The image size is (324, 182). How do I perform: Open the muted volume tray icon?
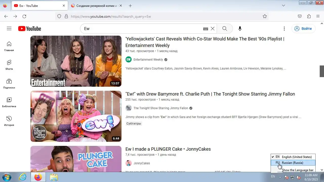298,177
